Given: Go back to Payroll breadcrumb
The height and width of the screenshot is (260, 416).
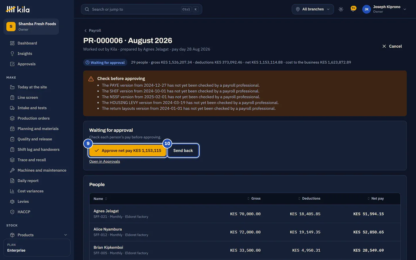Looking at the screenshot, I should (92, 31).
